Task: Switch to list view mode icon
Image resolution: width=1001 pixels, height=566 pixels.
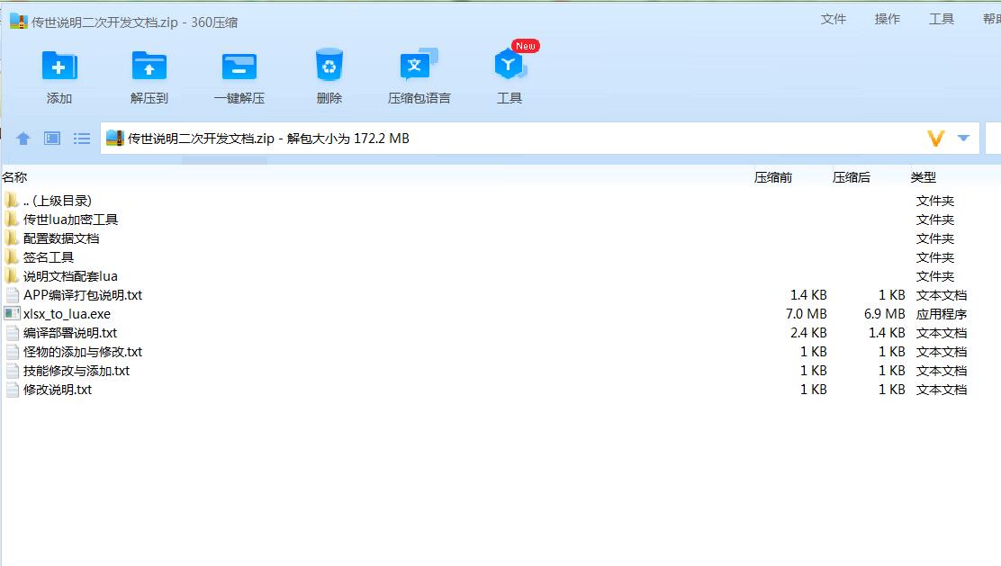Action: tap(82, 139)
